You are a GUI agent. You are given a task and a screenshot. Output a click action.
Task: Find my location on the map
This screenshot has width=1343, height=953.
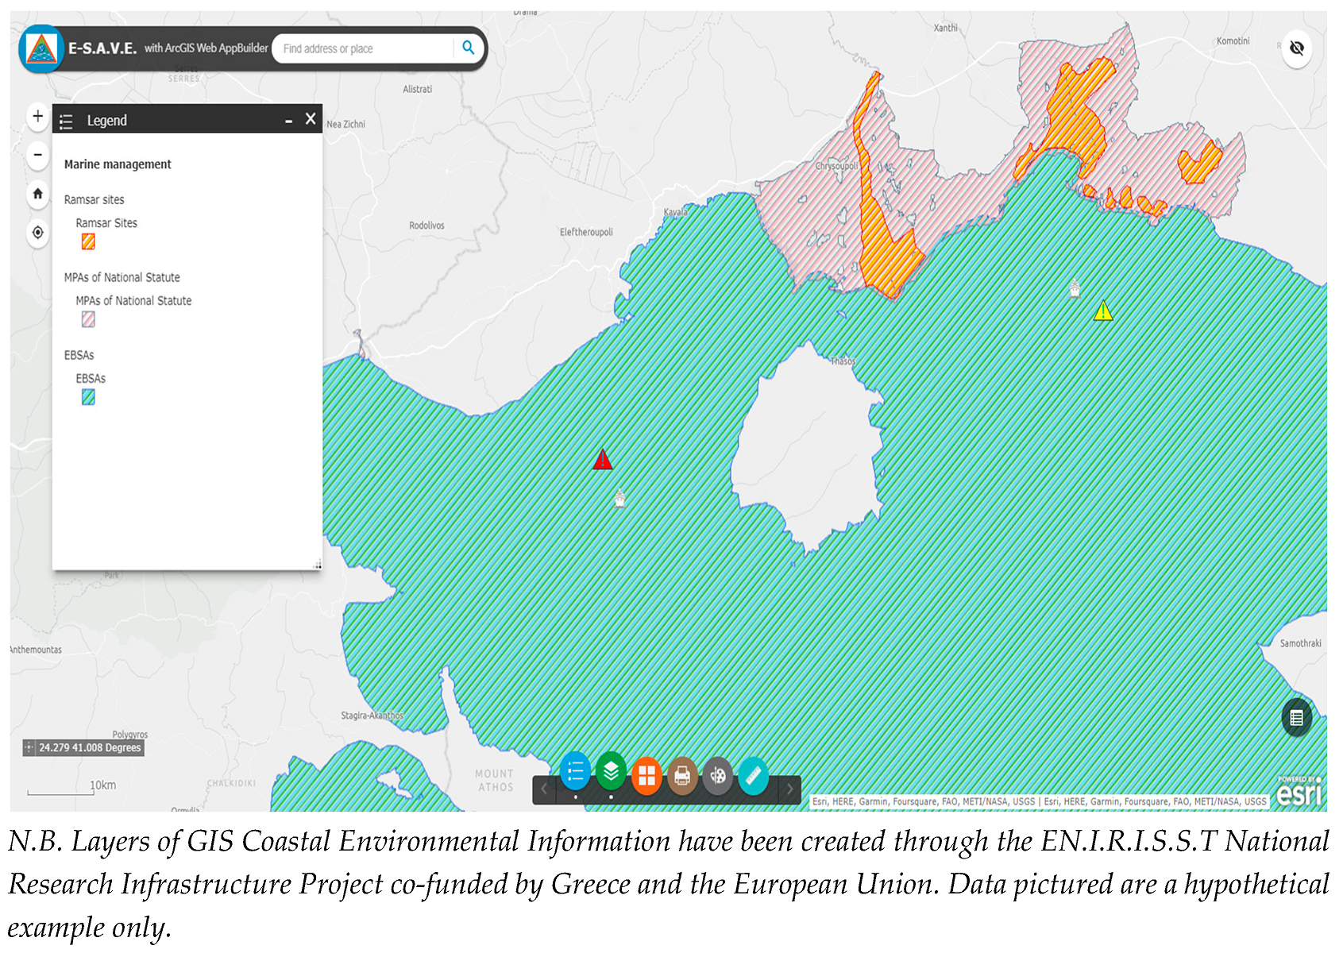pyautogui.click(x=37, y=233)
